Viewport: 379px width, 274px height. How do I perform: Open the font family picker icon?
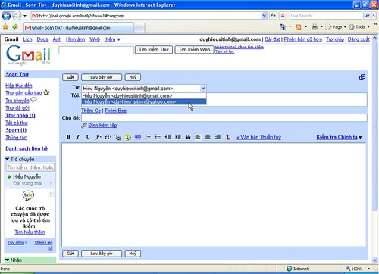(98, 137)
